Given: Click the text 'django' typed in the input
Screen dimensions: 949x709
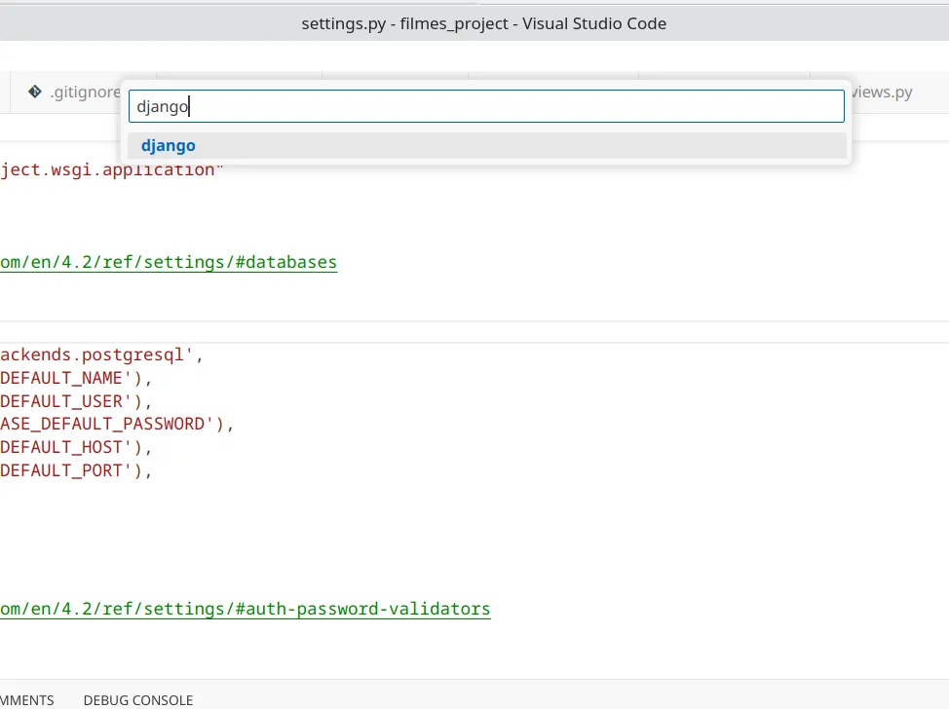Looking at the screenshot, I should point(162,107).
